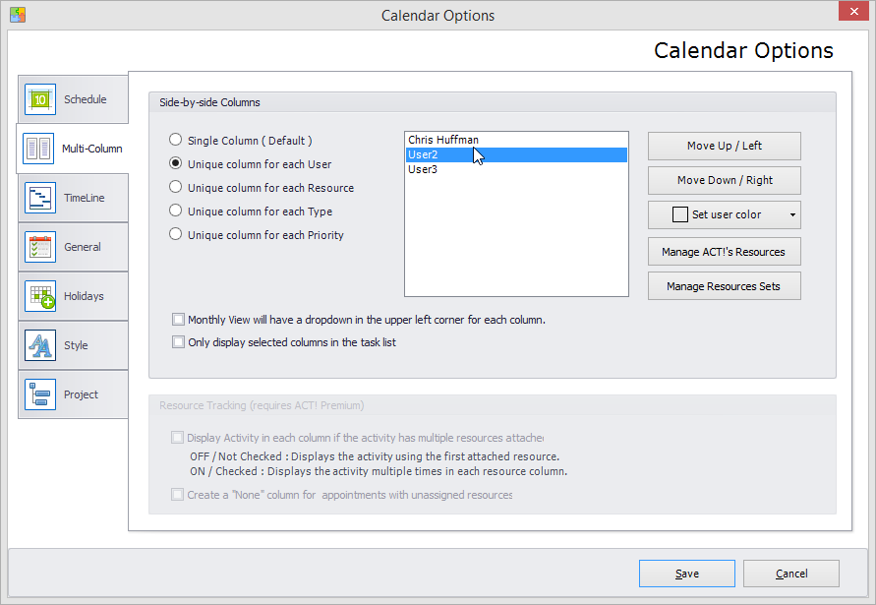This screenshot has width=876, height=605.
Task: Open the Holidays grid icon
Action: click(40, 296)
